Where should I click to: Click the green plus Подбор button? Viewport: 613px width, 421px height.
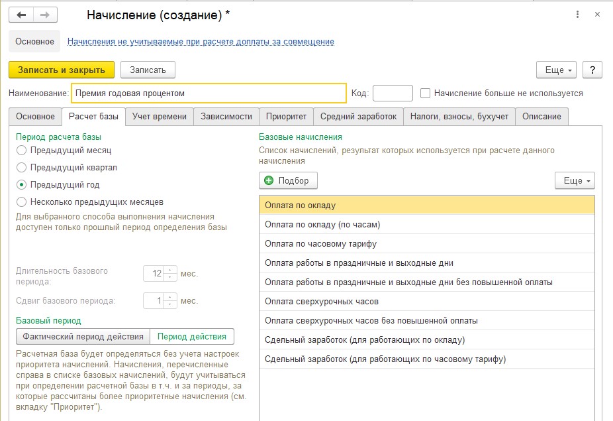[288, 180]
